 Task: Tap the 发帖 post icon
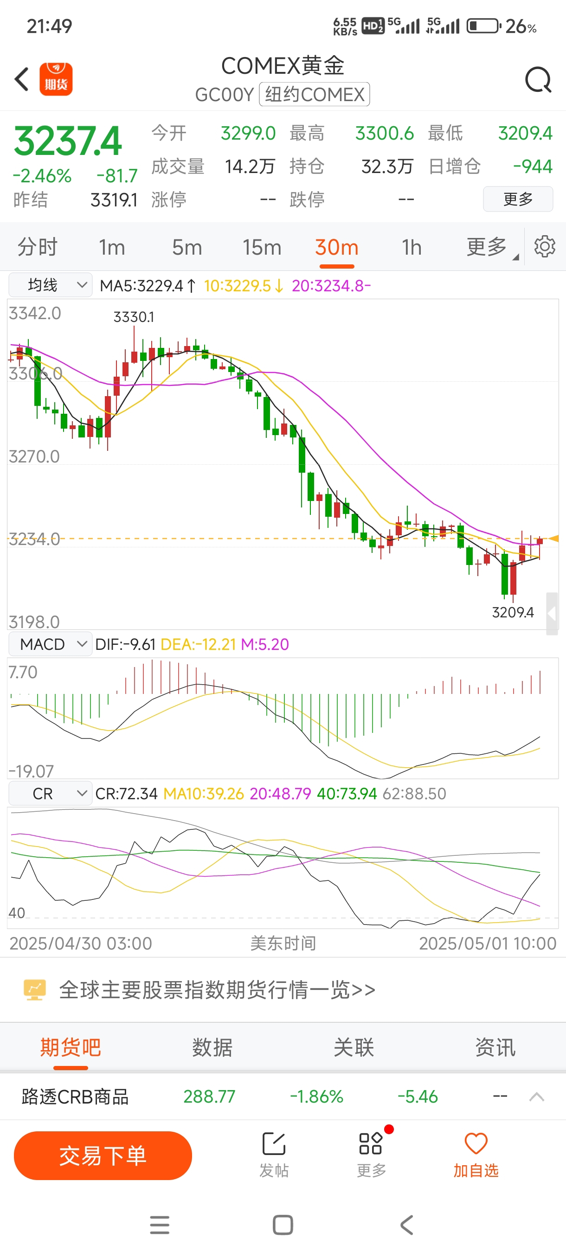pyautogui.click(x=273, y=1144)
